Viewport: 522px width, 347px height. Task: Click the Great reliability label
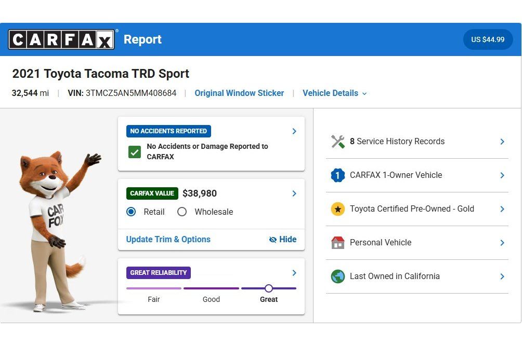(x=269, y=299)
